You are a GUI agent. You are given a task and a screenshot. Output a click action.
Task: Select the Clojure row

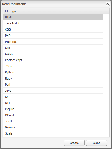click(53, 109)
